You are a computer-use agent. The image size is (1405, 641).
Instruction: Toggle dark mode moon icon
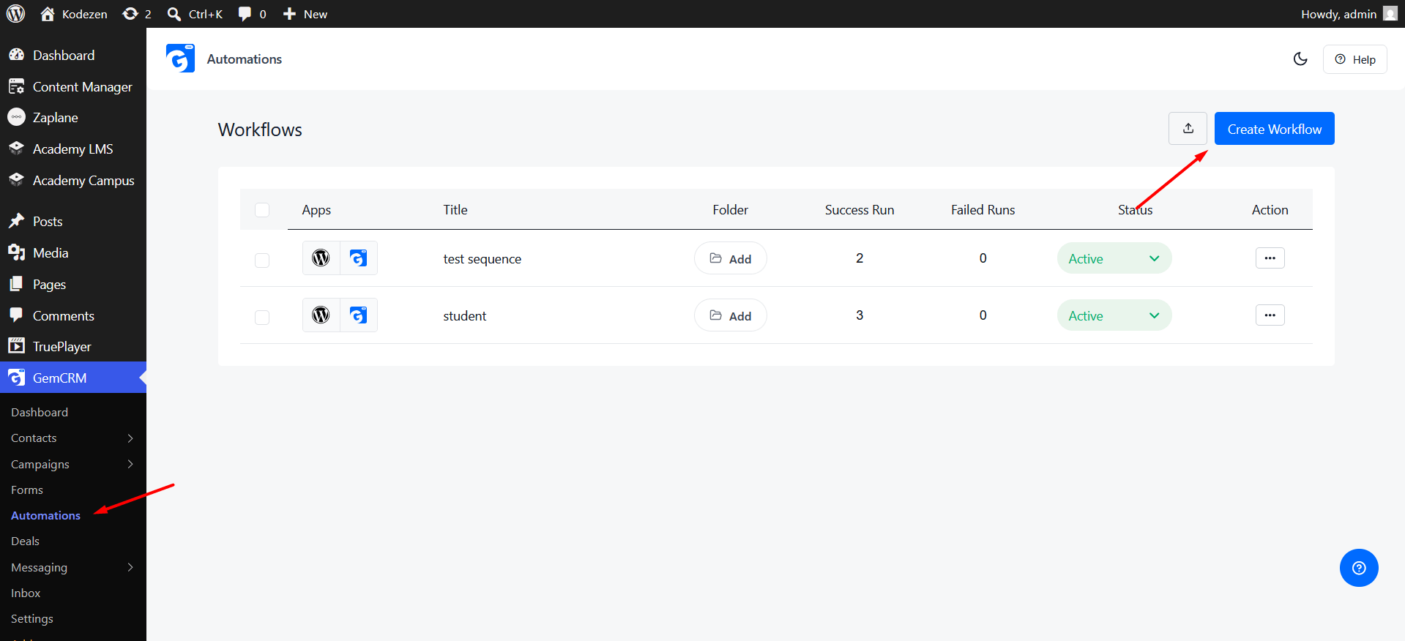coord(1300,59)
